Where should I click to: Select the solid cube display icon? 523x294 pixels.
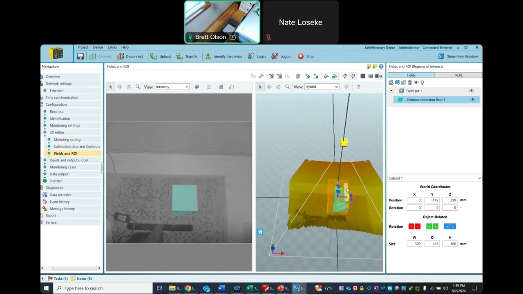(363, 76)
